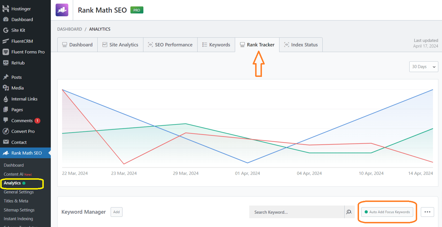This screenshot has width=442, height=227.
Task: Open Titles & Meta submenu link
Action: click(x=16, y=201)
